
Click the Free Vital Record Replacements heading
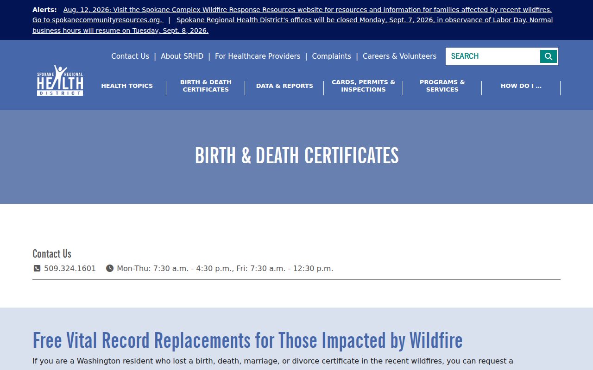point(247,340)
